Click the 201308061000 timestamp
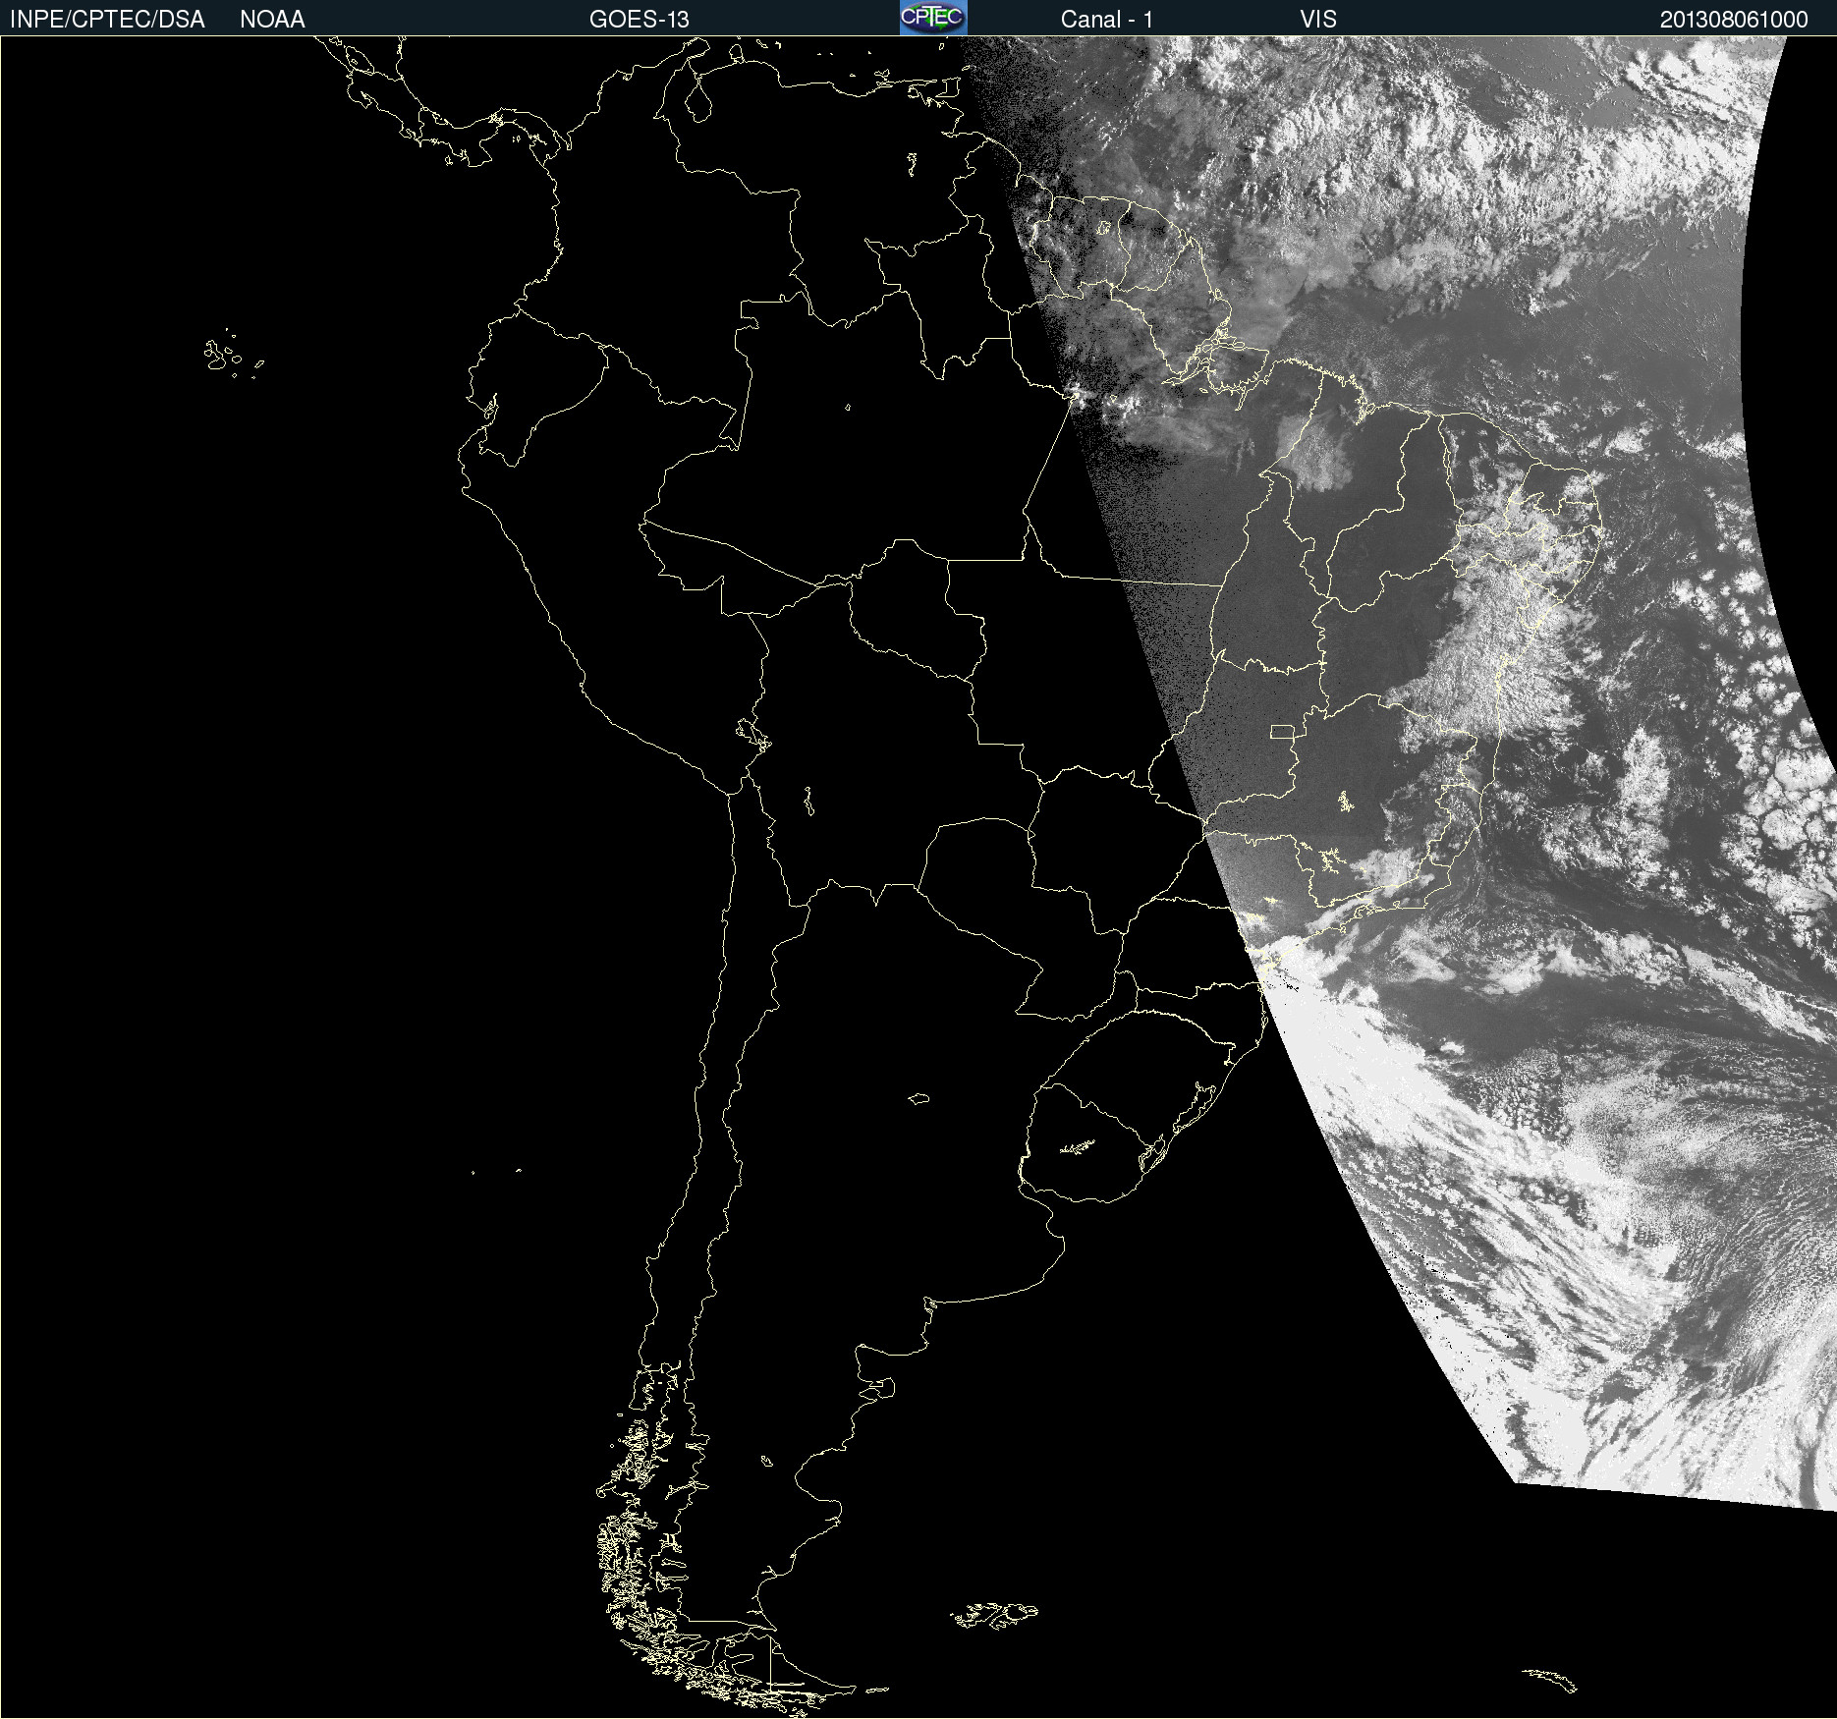The image size is (1837, 1719). (x=1733, y=20)
